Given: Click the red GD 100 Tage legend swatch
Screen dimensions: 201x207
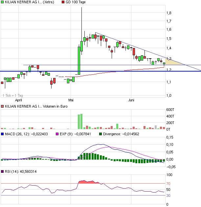Looking at the screenshot, I should point(63,2).
